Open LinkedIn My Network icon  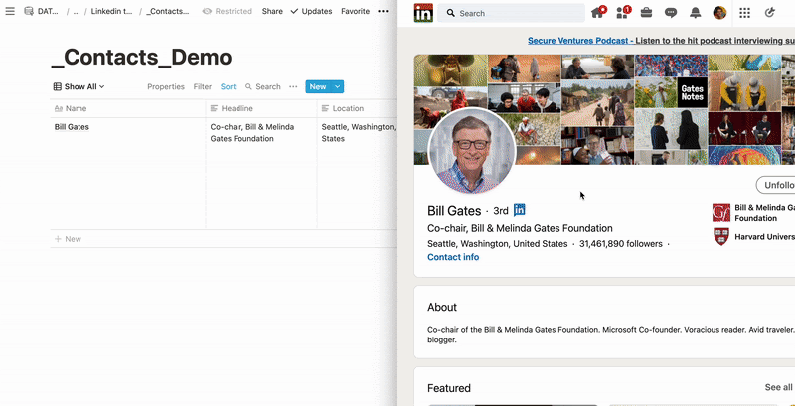click(x=622, y=13)
